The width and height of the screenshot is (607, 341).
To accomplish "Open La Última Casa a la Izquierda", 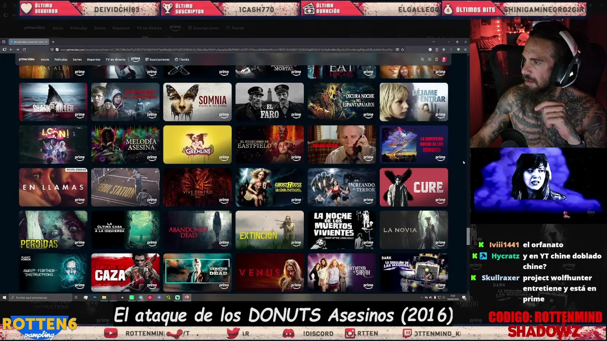I will (125, 230).
